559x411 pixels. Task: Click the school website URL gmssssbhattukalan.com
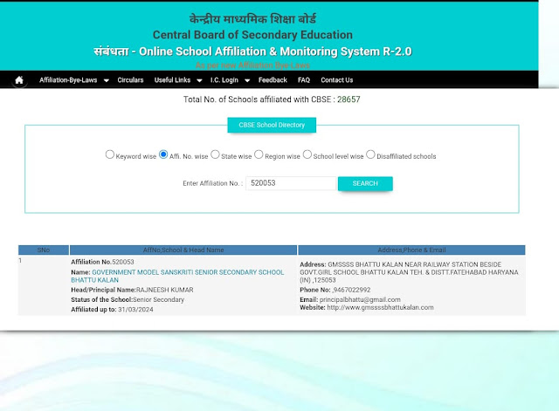381,307
